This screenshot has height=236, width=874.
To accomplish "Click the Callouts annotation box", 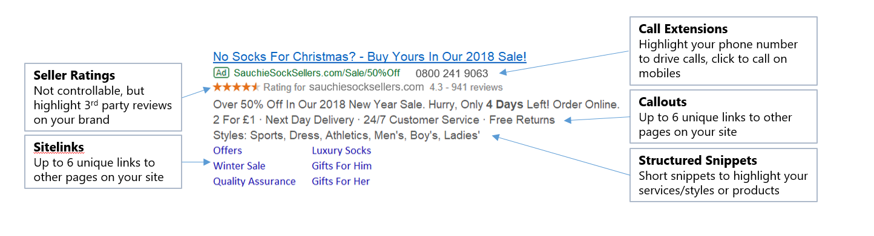I will click(x=723, y=116).
